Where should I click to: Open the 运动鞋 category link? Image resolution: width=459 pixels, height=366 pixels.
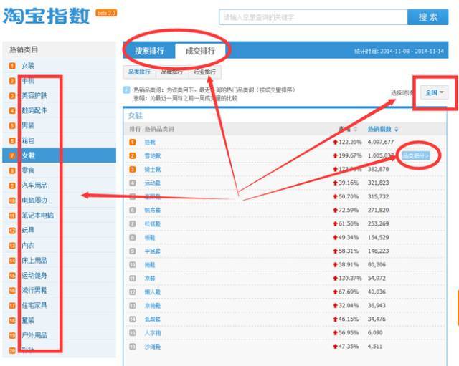153,183
